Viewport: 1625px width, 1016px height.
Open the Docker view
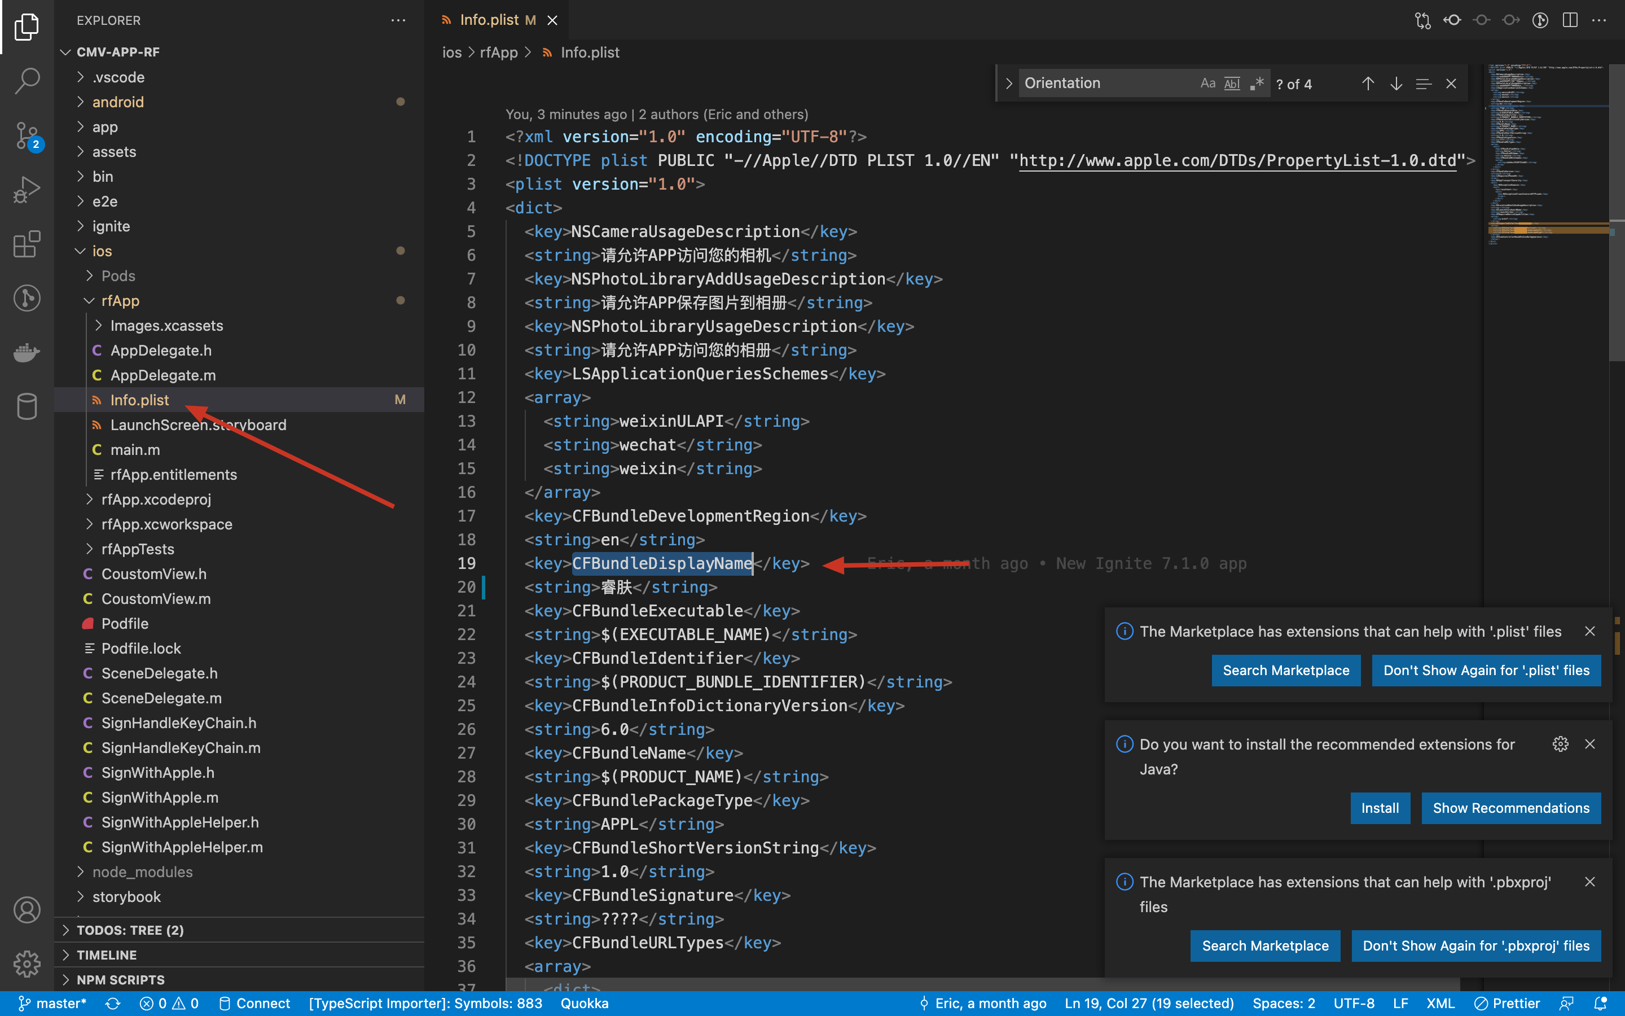point(27,352)
